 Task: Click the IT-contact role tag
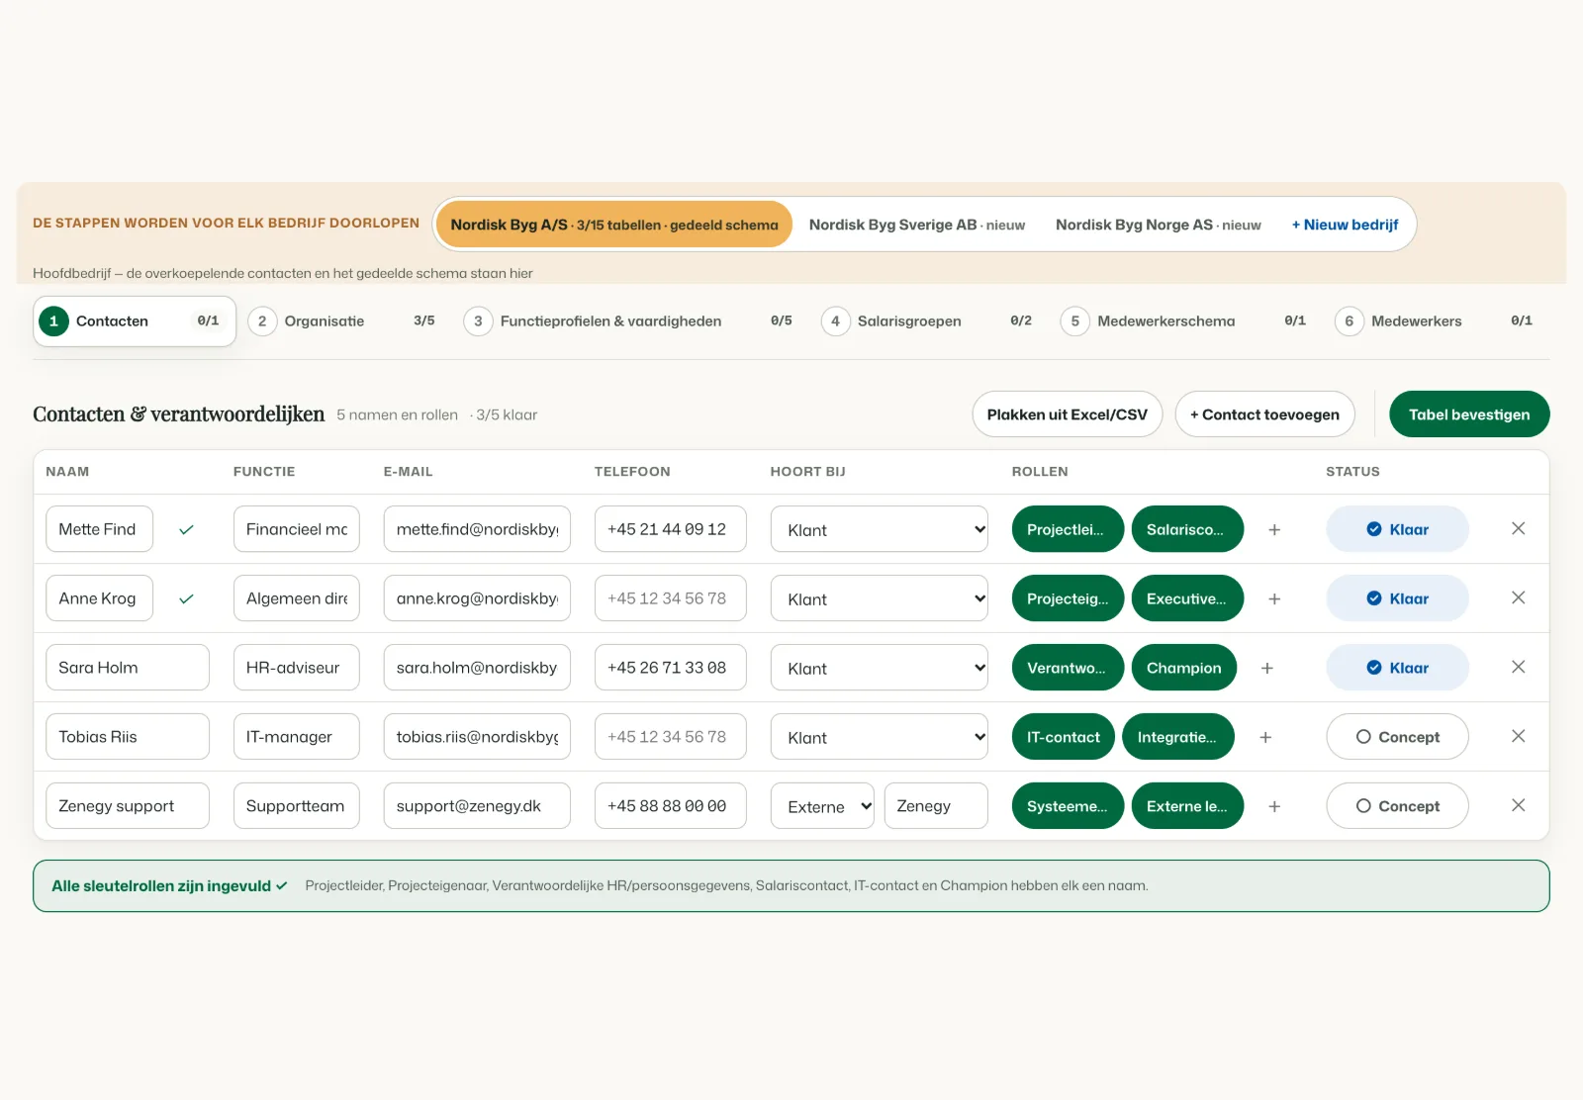click(x=1064, y=737)
